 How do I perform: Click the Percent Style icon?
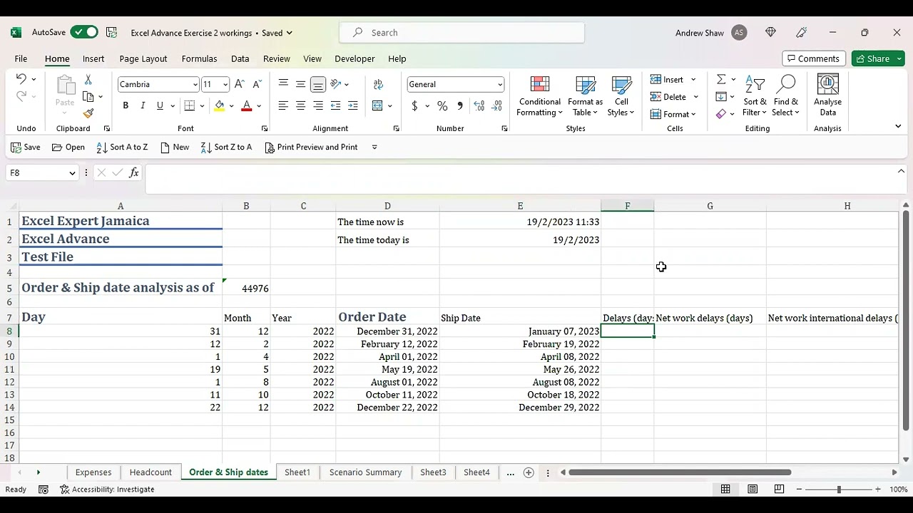coord(442,105)
